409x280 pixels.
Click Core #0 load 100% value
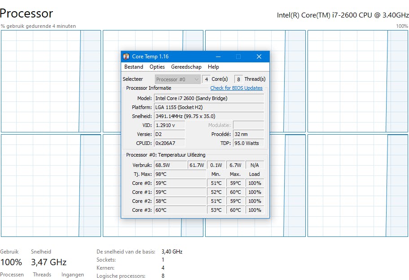(x=255, y=183)
